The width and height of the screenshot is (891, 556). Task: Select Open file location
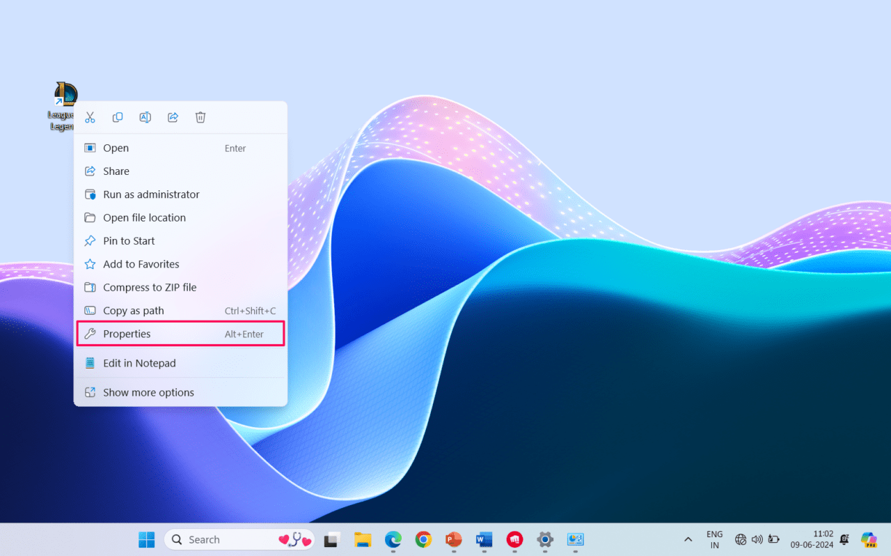[144, 217]
